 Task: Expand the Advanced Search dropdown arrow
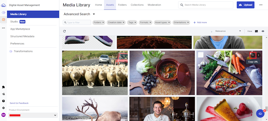pyautogui.click(x=94, y=14)
